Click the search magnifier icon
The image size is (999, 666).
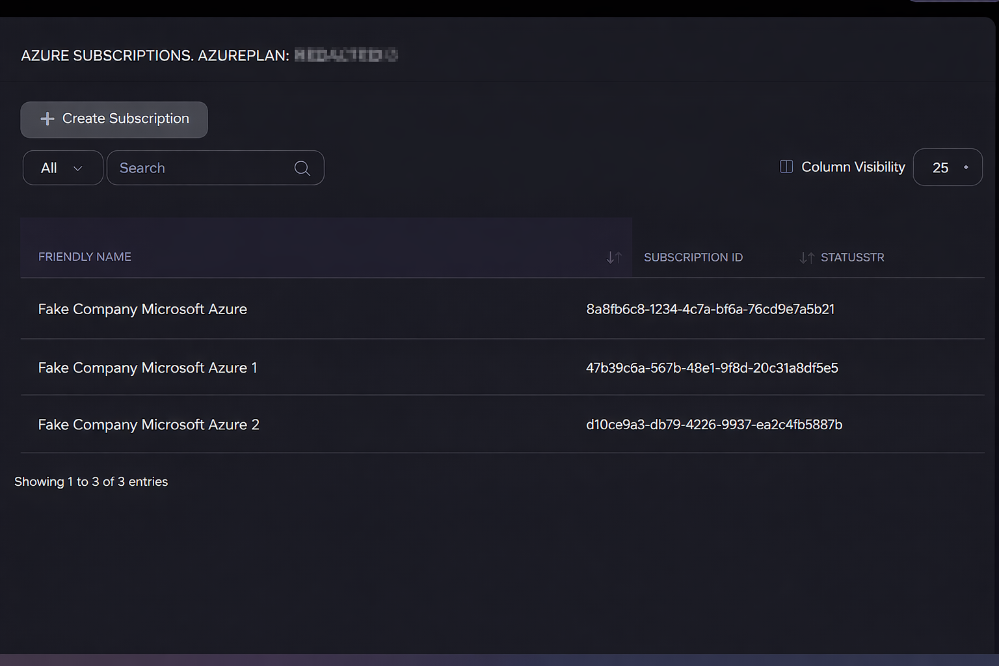coord(302,168)
